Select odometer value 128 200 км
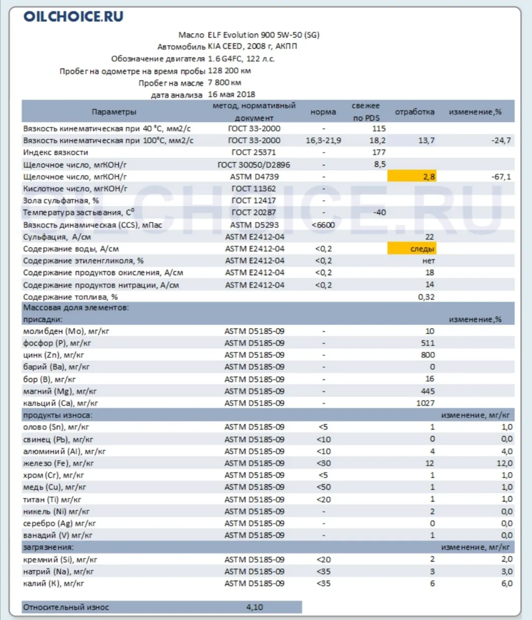The image size is (532, 620). pyautogui.click(x=230, y=70)
